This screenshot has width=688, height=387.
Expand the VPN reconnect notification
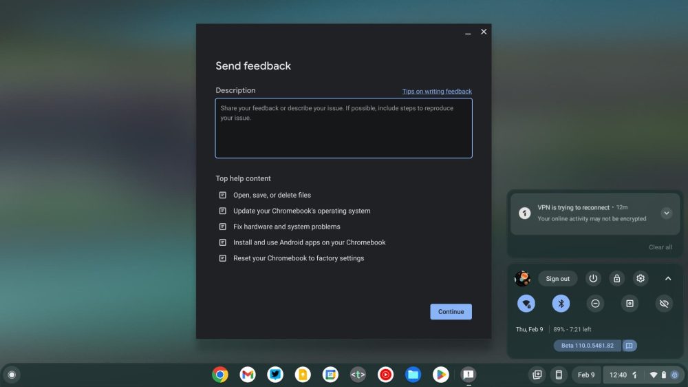[x=666, y=213]
